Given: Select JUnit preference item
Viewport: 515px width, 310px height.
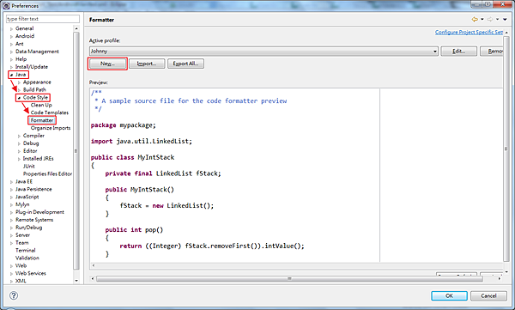Looking at the screenshot, I should [x=29, y=167].
